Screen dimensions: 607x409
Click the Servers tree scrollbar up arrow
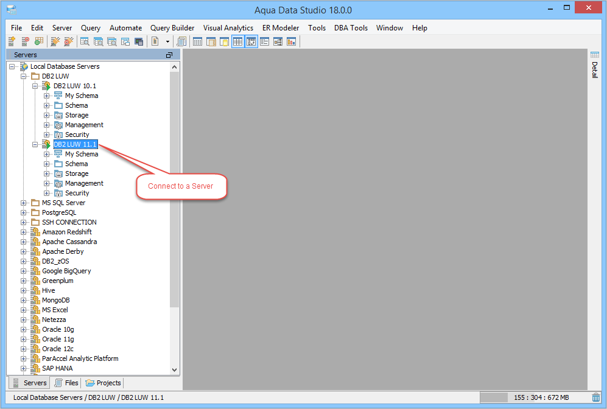(174, 67)
